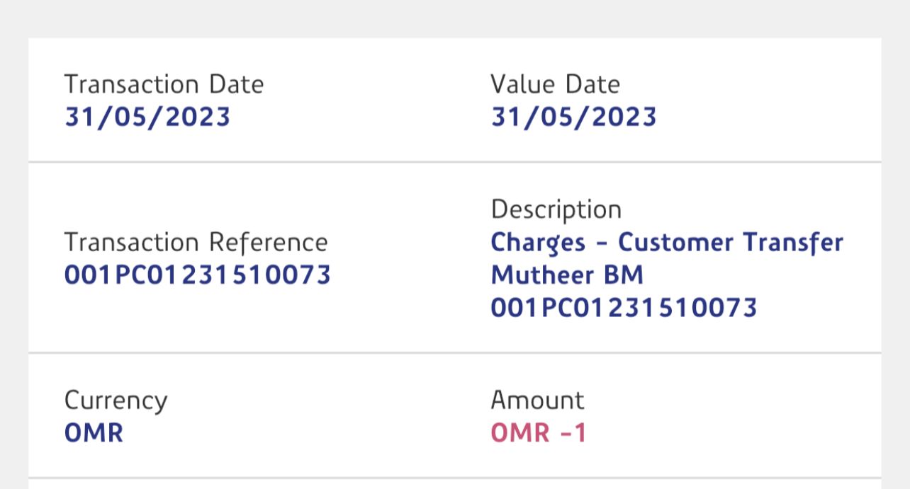Select the word Charges in the description
This screenshot has height=489, width=910.
coord(538,243)
